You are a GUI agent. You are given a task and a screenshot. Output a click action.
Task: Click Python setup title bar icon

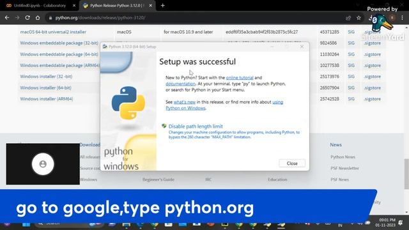point(105,47)
